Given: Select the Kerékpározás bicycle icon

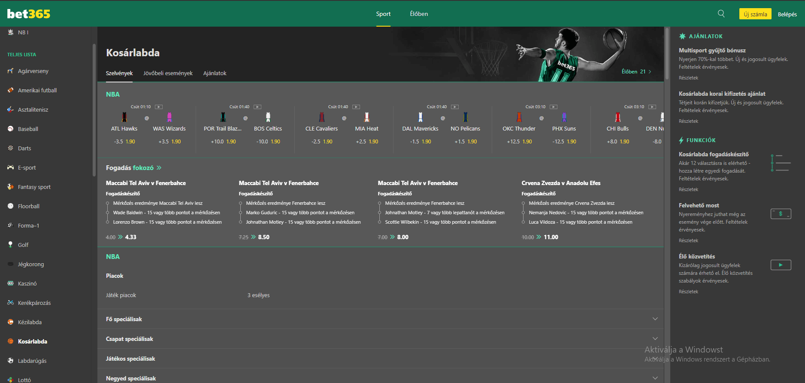Looking at the screenshot, I should (x=11, y=303).
